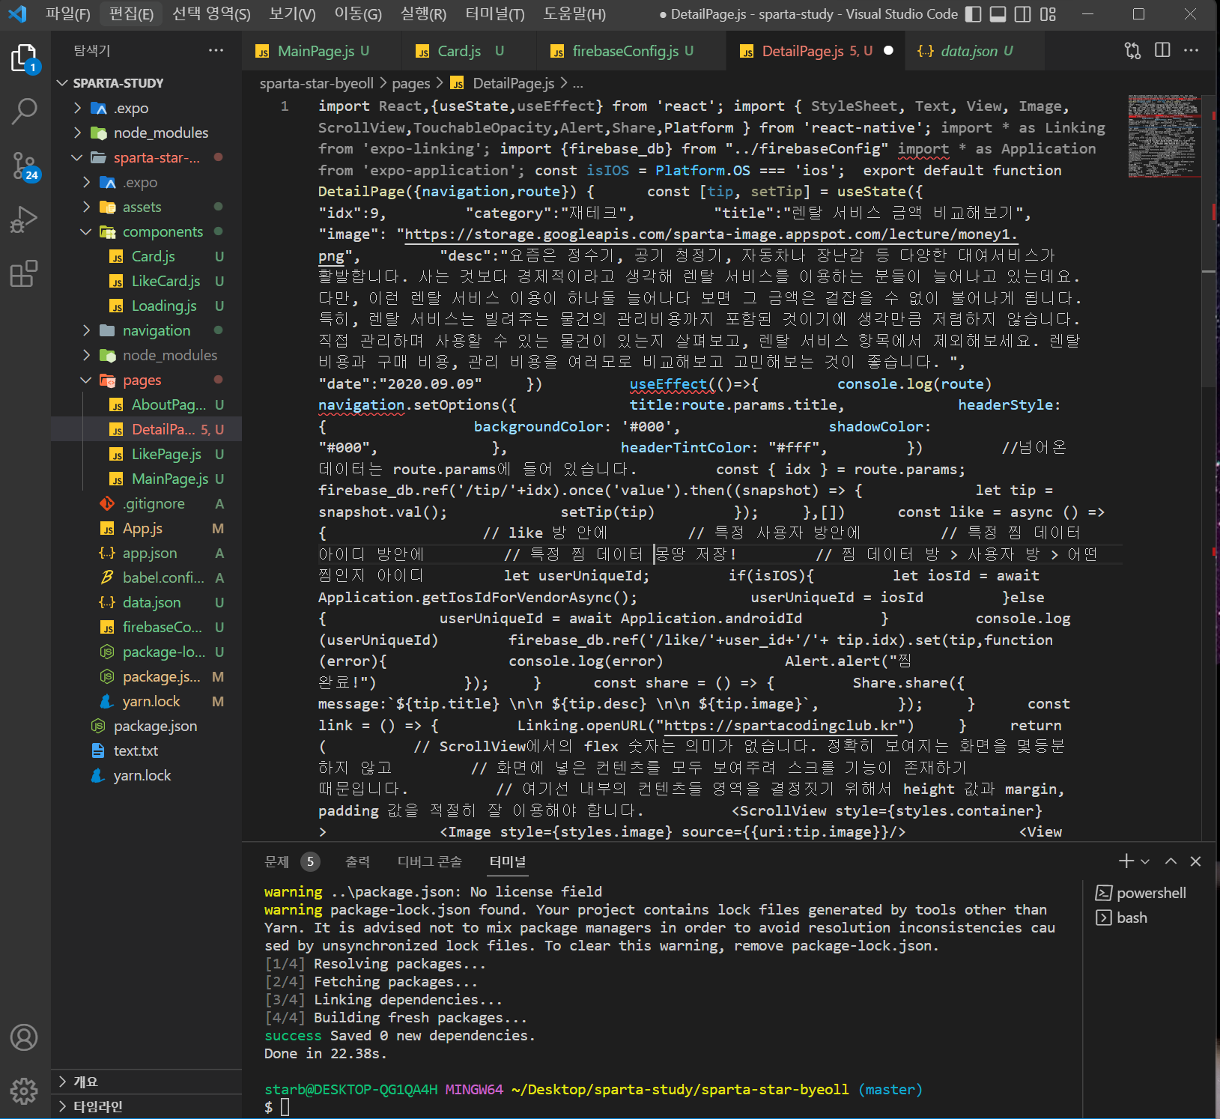1220x1119 pixels.
Task: Open the 도움말(H) menu
Action: click(x=574, y=13)
